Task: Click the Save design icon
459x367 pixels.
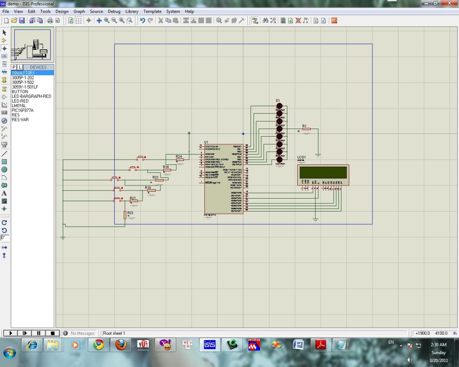Action: click(x=22, y=21)
